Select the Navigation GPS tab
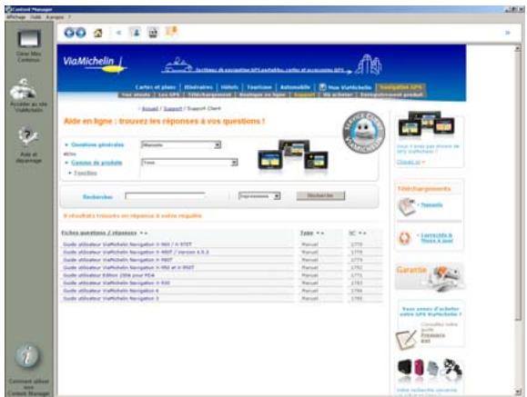Image resolution: width=527 pixels, height=397 pixels. click(x=400, y=87)
